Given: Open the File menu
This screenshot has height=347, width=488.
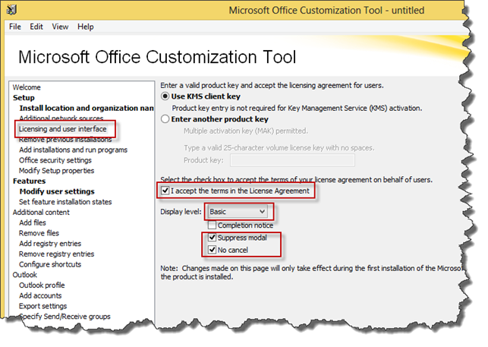Looking at the screenshot, I should (15, 27).
